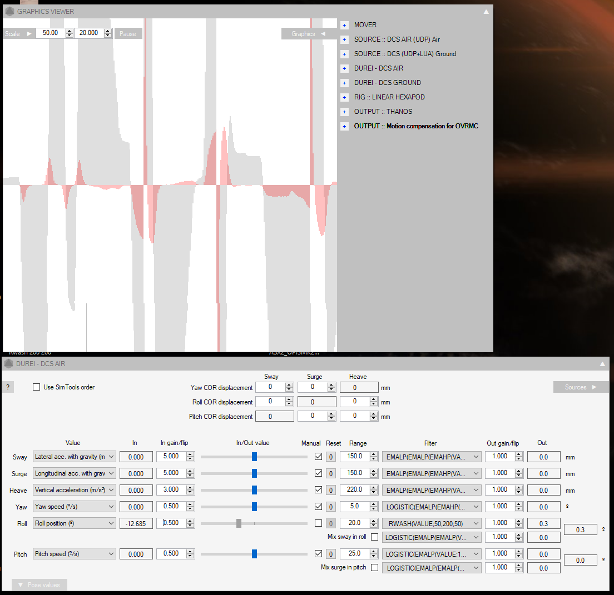
Task: Expand the RIG :: LINEAR HEXAPOD node
Action: [x=344, y=97]
